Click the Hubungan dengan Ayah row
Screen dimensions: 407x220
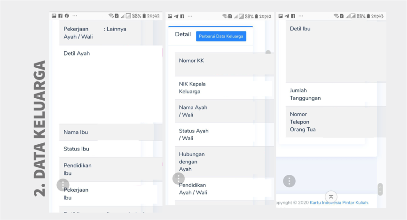(224, 162)
